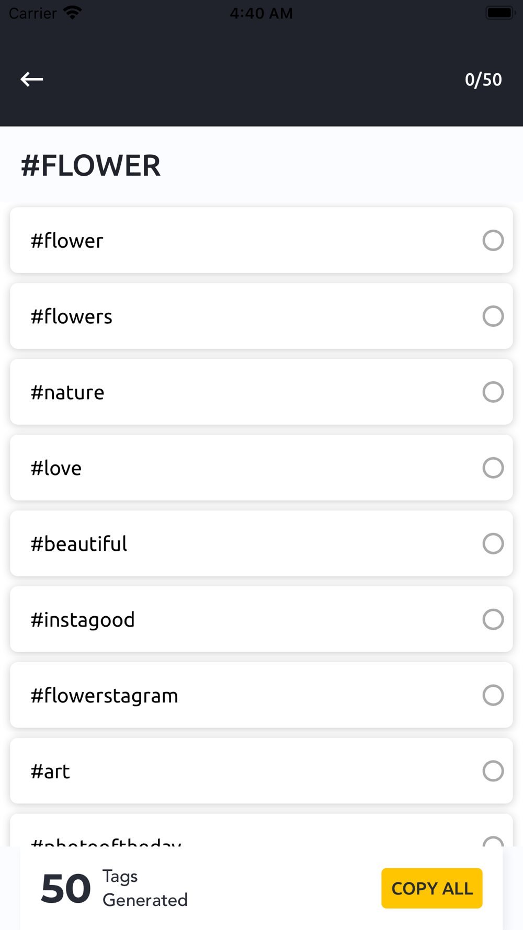
Task: Select the #flower radio button
Action: coord(493,241)
